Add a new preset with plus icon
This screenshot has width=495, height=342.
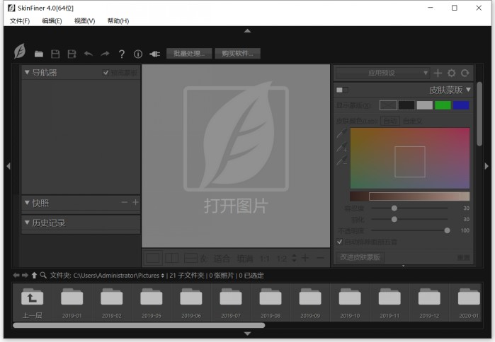[438, 73]
